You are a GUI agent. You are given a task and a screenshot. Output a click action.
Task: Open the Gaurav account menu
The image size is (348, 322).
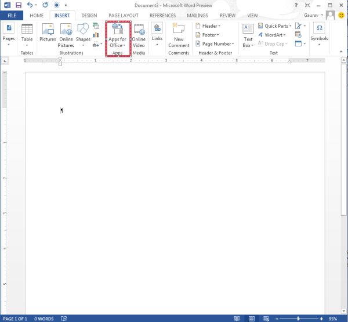click(x=313, y=15)
